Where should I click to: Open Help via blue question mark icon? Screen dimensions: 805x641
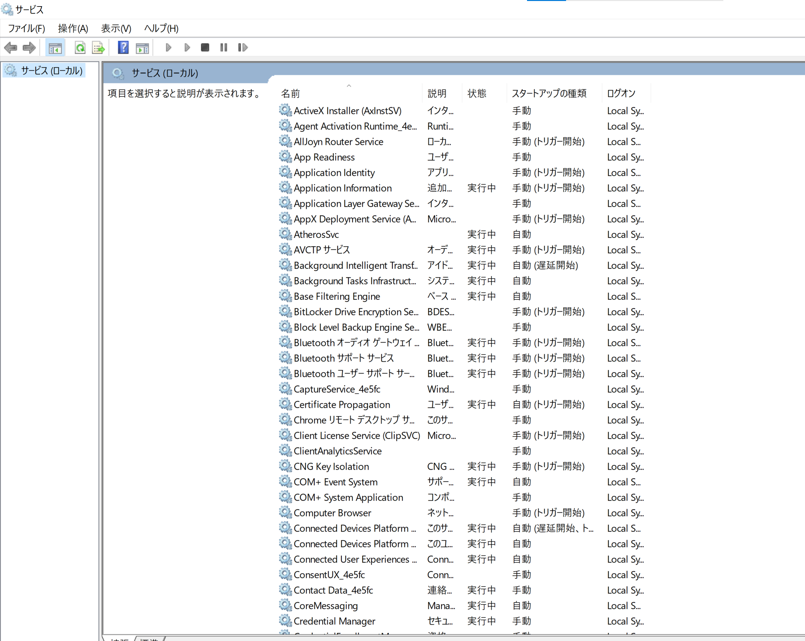123,48
